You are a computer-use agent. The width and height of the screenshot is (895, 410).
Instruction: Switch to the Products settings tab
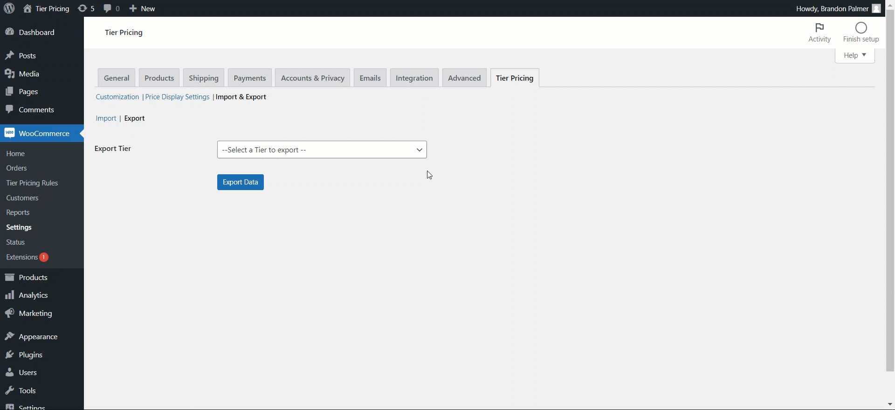[x=159, y=78]
